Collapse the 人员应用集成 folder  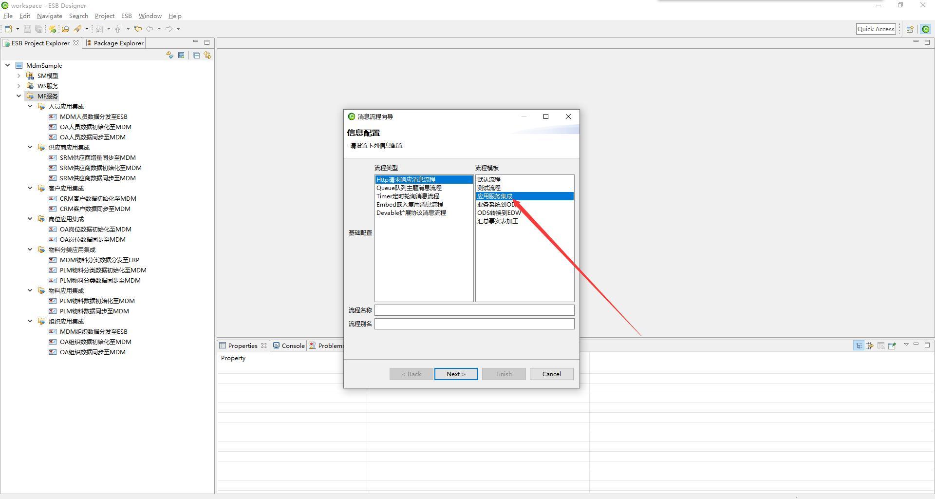pyautogui.click(x=30, y=106)
